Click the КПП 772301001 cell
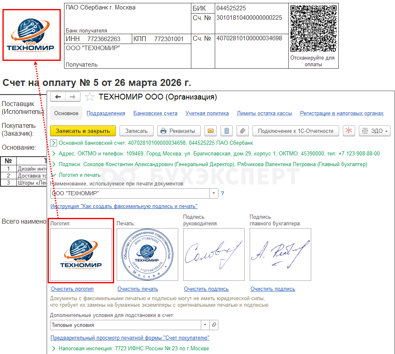Screen dimensions: 395x354 [x=161, y=39]
